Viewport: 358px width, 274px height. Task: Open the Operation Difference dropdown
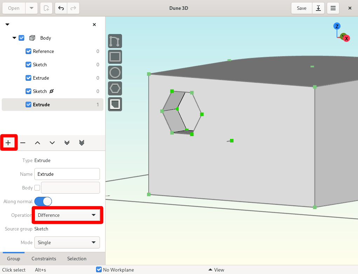(x=67, y=215)
